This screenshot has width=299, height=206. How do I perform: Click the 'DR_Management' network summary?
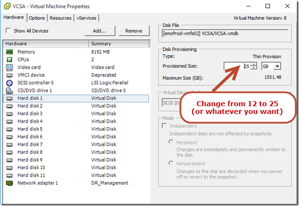[109, 183]
